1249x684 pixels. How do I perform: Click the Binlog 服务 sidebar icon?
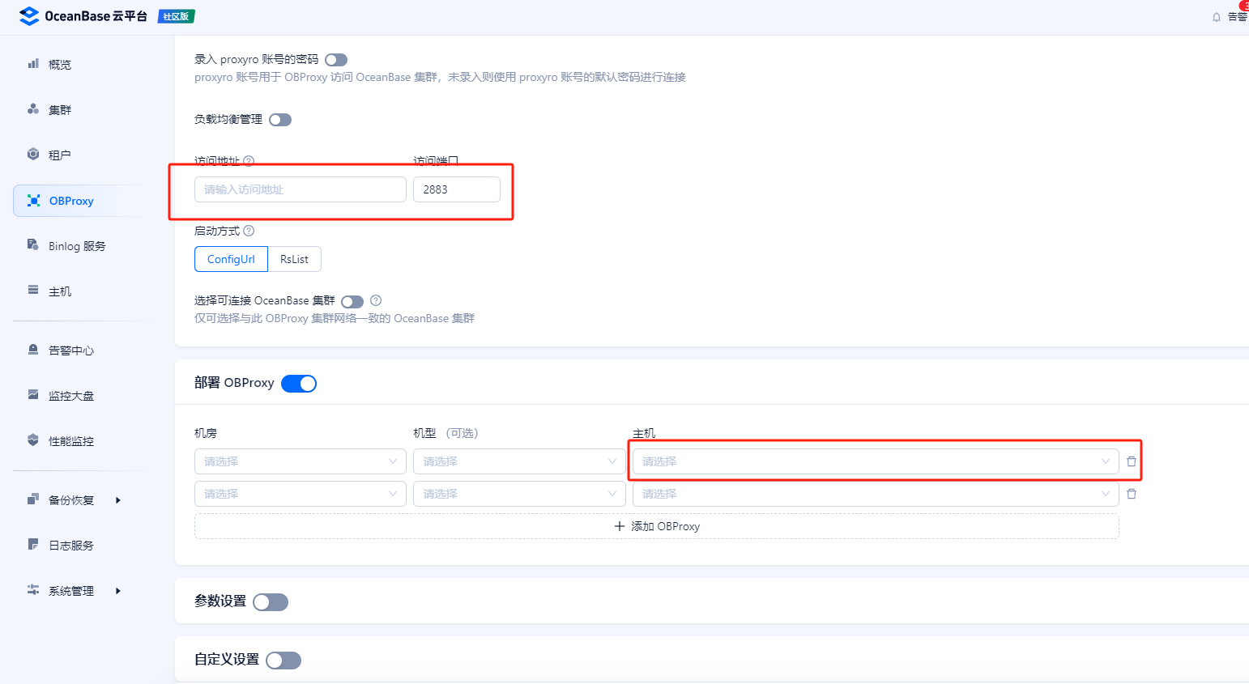point(33,244)
